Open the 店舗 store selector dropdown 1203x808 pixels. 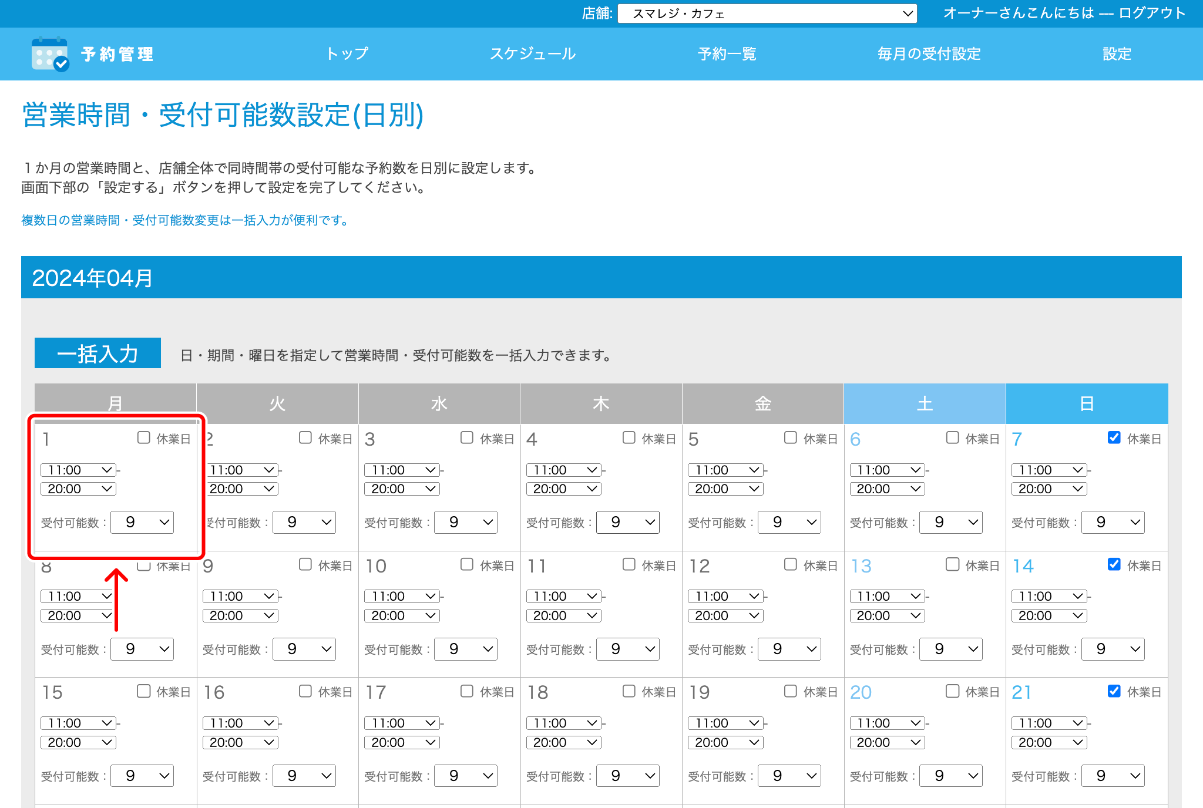click(x=767, y=13)
